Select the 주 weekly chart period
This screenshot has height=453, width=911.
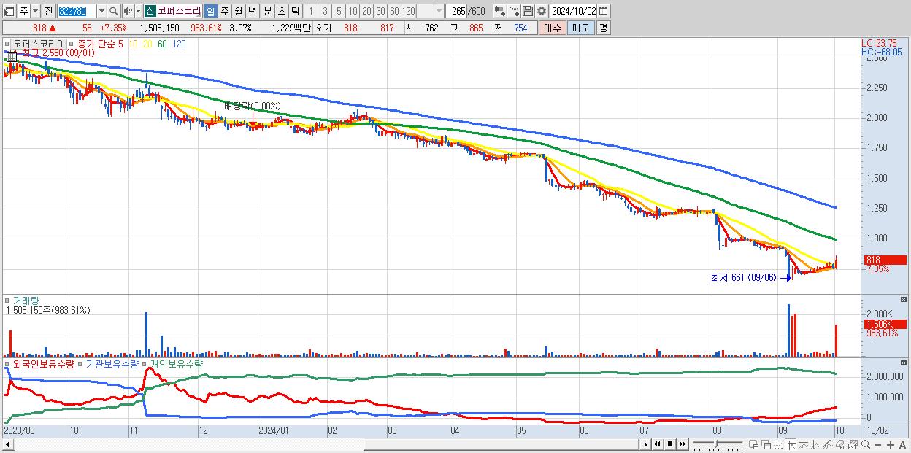[224, 11]
